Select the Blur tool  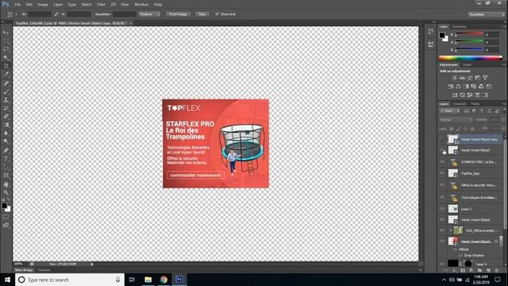coord(6,133)
